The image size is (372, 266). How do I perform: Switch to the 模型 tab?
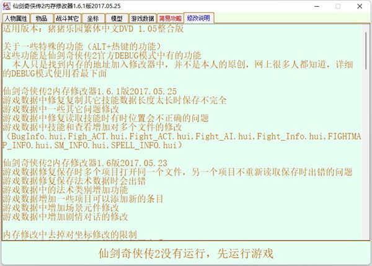pos(117,18)
